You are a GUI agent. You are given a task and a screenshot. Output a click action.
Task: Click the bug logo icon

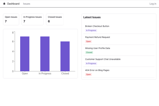tap(4, 4)
